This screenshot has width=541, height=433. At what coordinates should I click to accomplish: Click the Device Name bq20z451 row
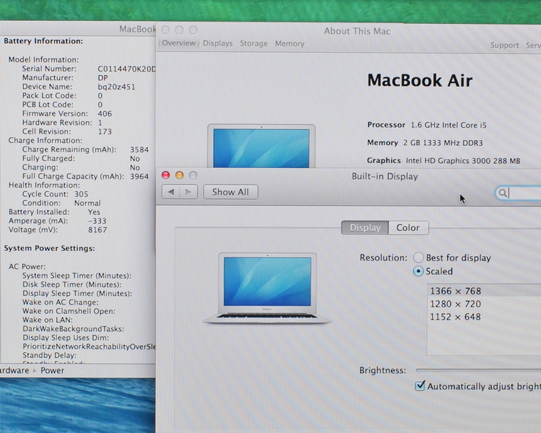79,87
